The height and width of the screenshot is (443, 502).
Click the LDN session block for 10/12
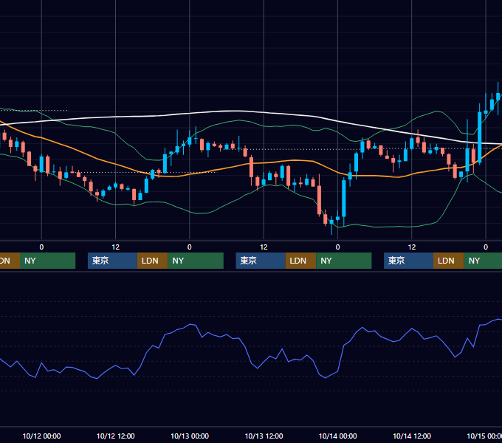click(x=152, y=261)
